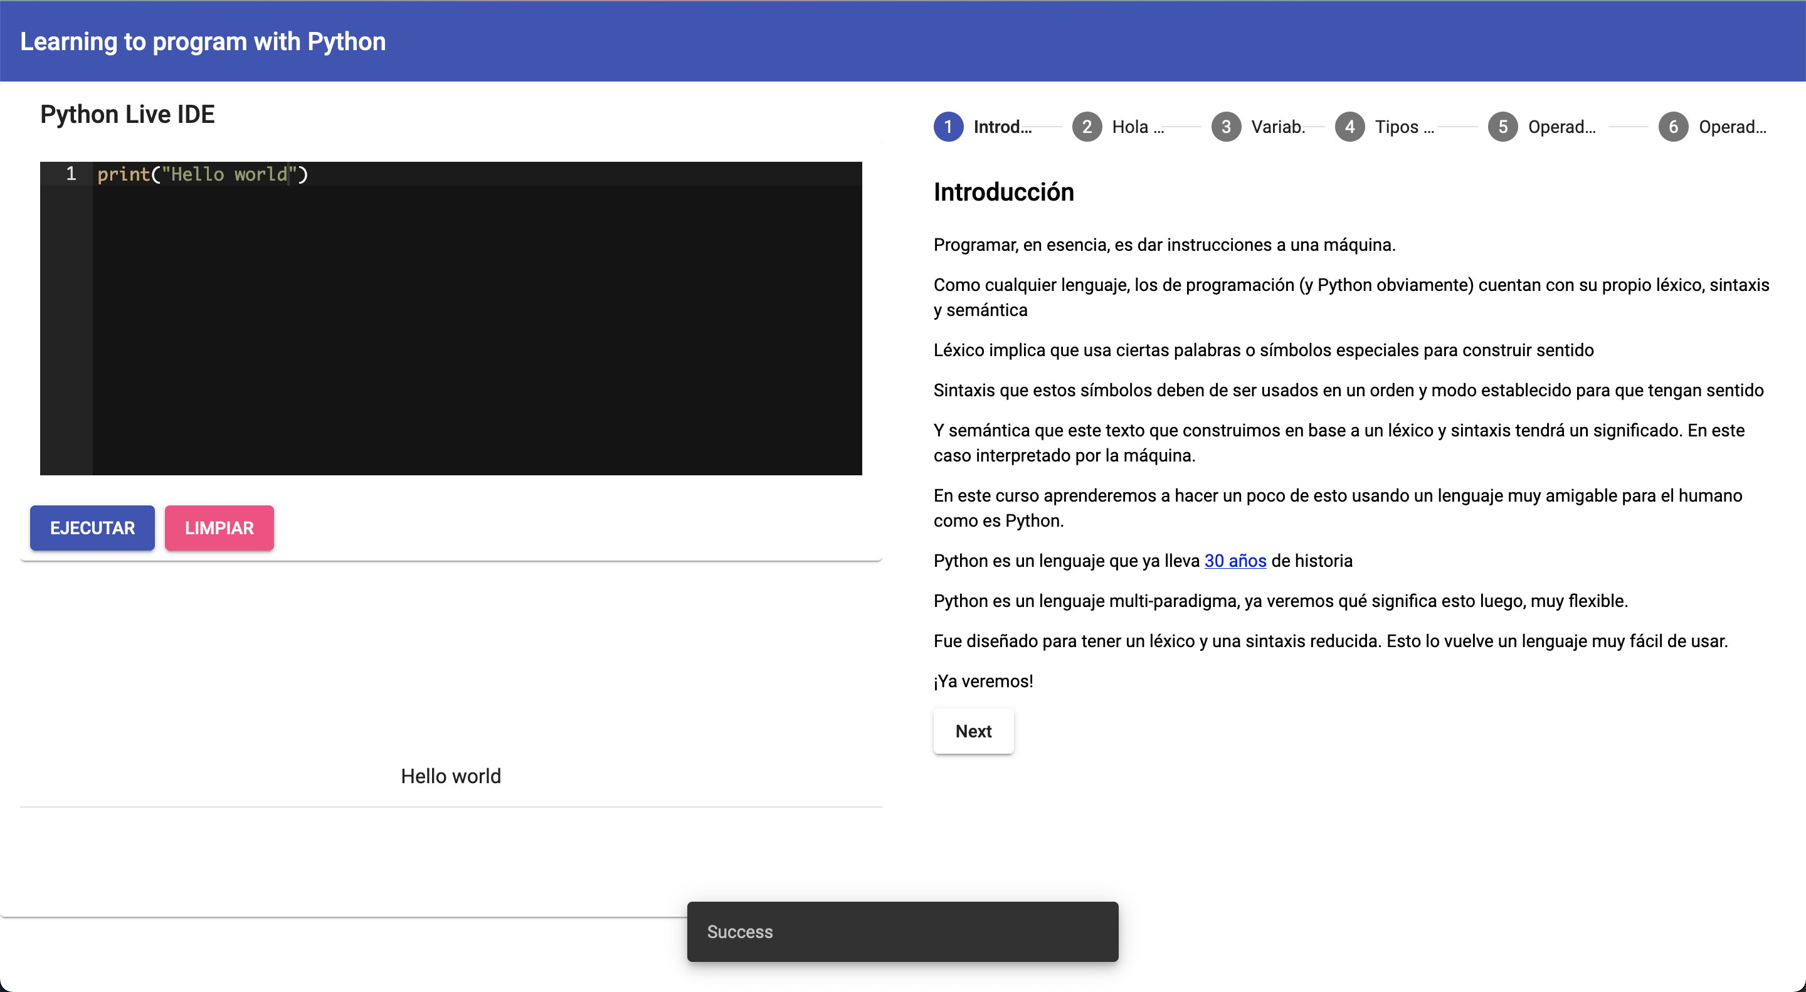This screenshot has height=992, width=1806.
Task: Click the Learning to program with Python header
Action: [x=202, y=41]
